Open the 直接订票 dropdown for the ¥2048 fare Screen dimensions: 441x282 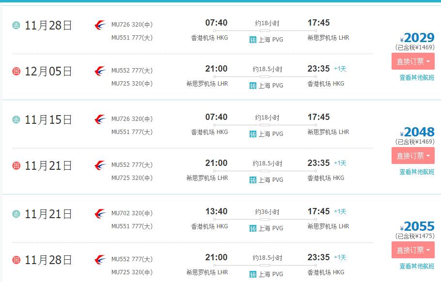413,156
